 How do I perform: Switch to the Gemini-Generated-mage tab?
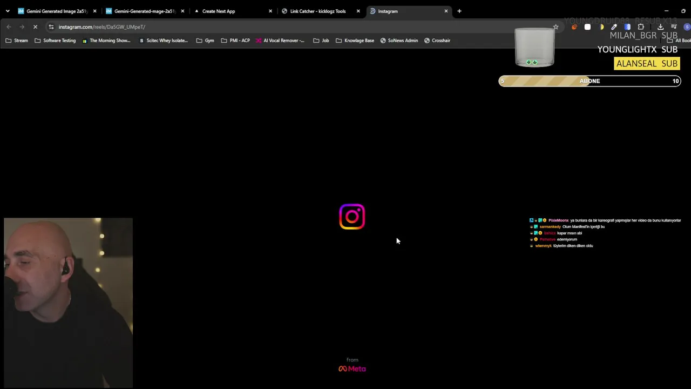(140, 11)
